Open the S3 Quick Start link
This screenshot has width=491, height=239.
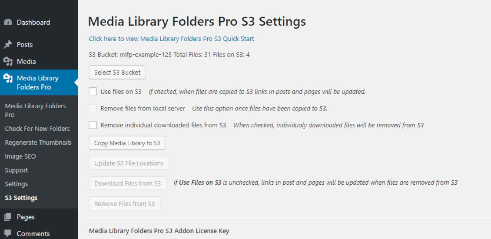(171, 39)
